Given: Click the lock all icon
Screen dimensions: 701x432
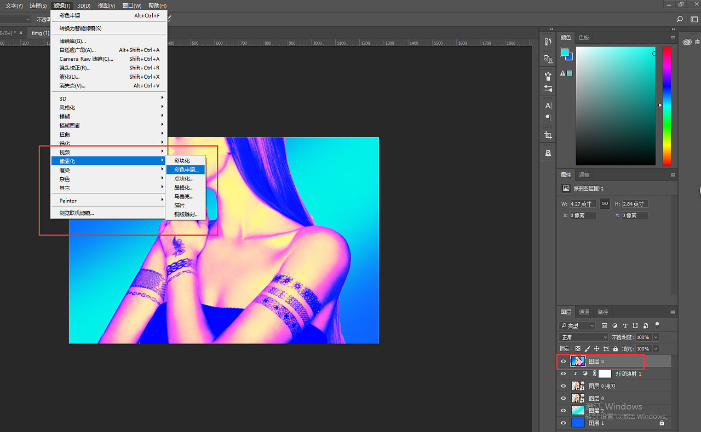Looking at the screenshot, I should [616, 348].
